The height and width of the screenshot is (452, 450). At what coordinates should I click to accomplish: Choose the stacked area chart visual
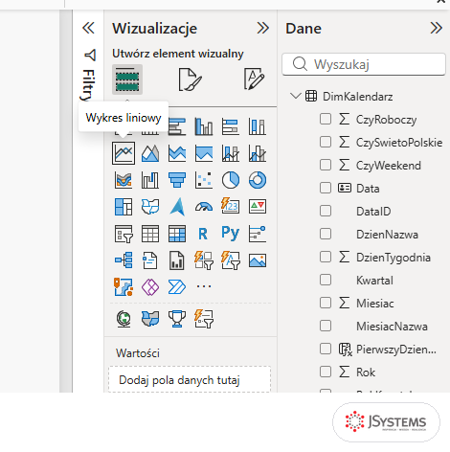[177, 153]
